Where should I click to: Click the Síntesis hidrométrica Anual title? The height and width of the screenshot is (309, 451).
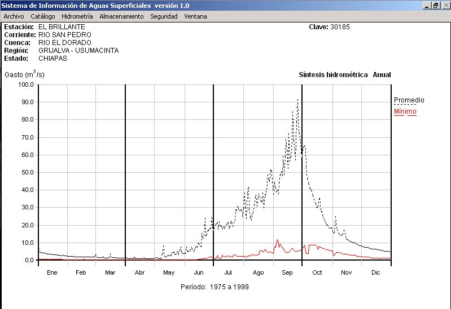pyautogui.click(x=344, y=75)
